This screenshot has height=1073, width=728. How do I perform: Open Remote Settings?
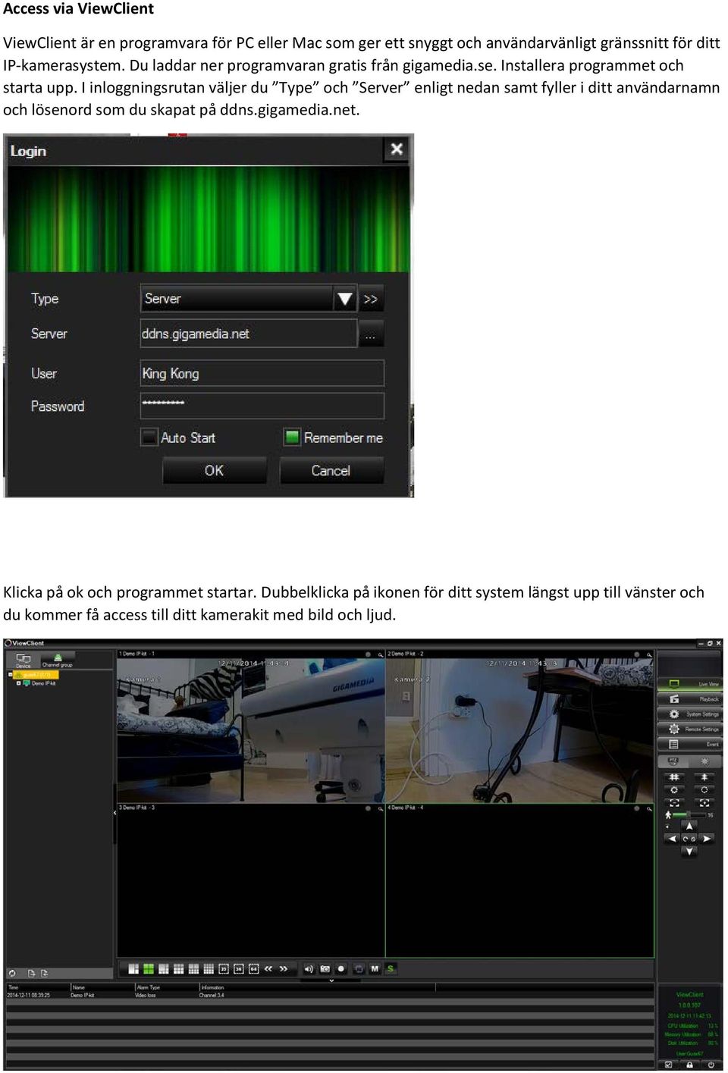[689, 729]
